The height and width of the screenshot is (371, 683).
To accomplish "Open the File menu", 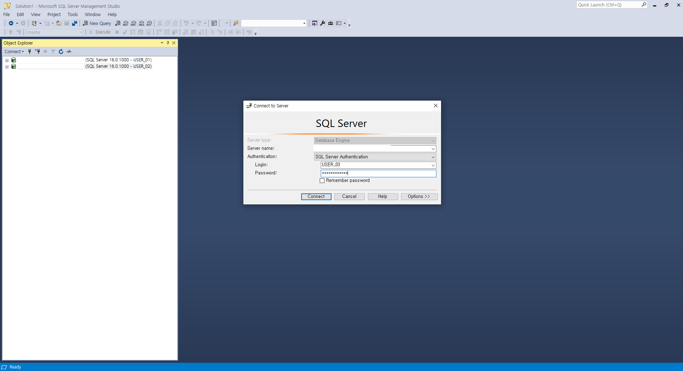I will [x=6, y=15].
